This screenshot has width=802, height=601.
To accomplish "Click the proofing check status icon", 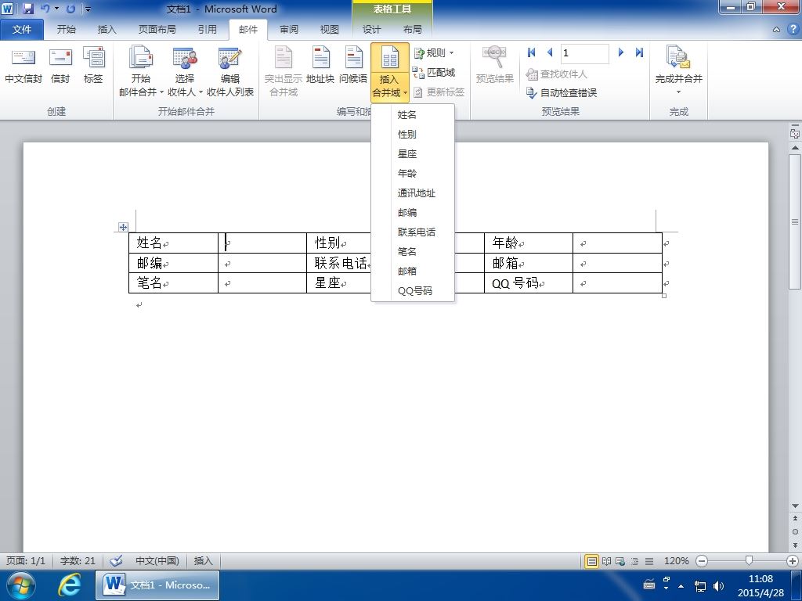I will pos(116,561).
